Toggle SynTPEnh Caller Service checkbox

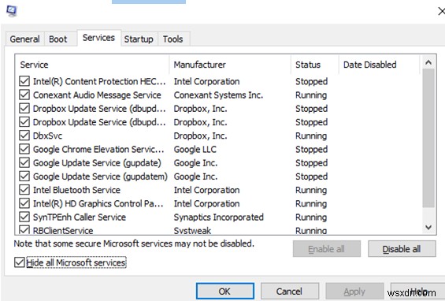[24, 217]
